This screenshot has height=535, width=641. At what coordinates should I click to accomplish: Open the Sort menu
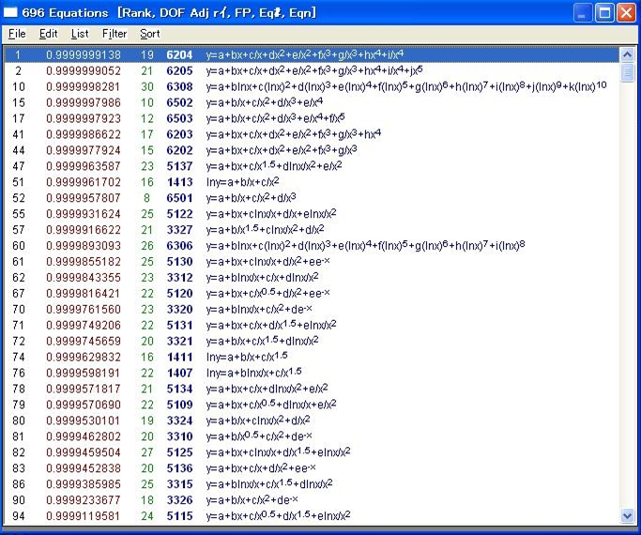150,34
